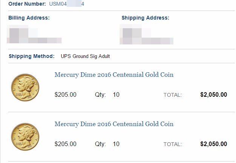Click the Shipping Method label
This screenshot has height=163, width=236.
32,56
